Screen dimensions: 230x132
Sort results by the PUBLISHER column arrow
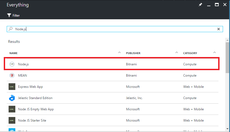[x=177, y=52]
